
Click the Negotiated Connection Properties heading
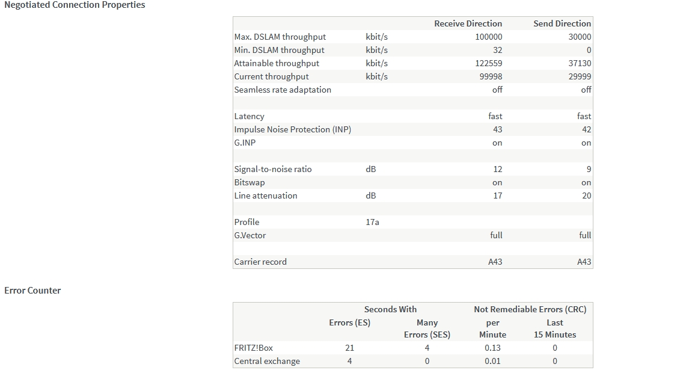75,5
